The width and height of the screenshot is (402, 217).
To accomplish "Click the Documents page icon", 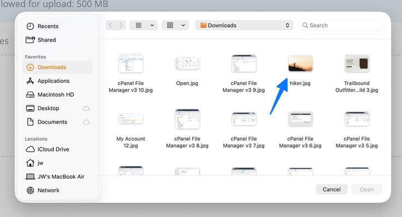I will click(x=30, y=122).
